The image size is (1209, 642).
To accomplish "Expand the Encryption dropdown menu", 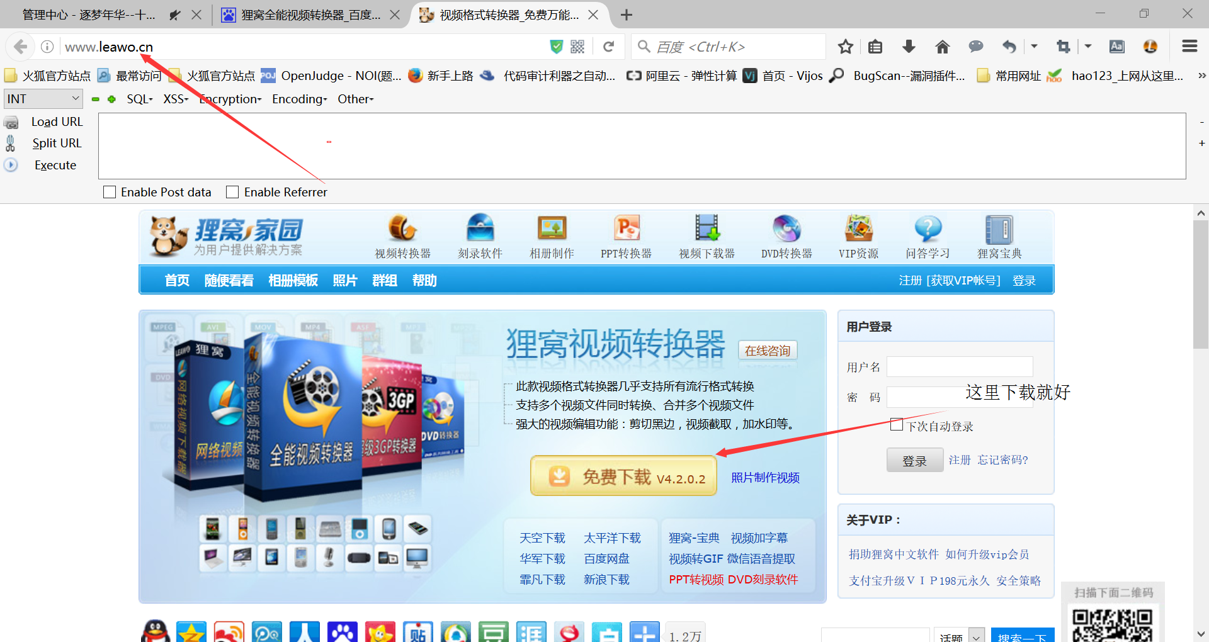I will (x=230, y=99).
